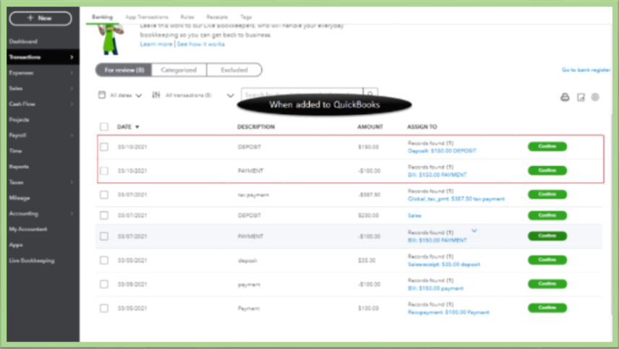
Task: Click the + New button
Action: tap(40, 18)
